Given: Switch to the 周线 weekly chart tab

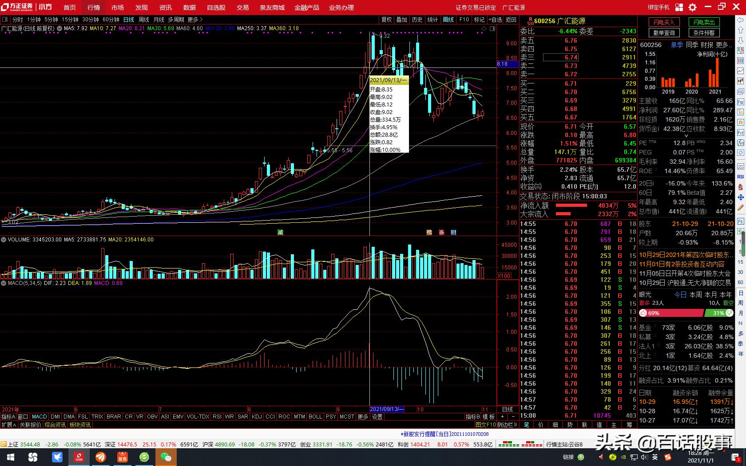Looking at the screenshot, I should coord(144,20).
